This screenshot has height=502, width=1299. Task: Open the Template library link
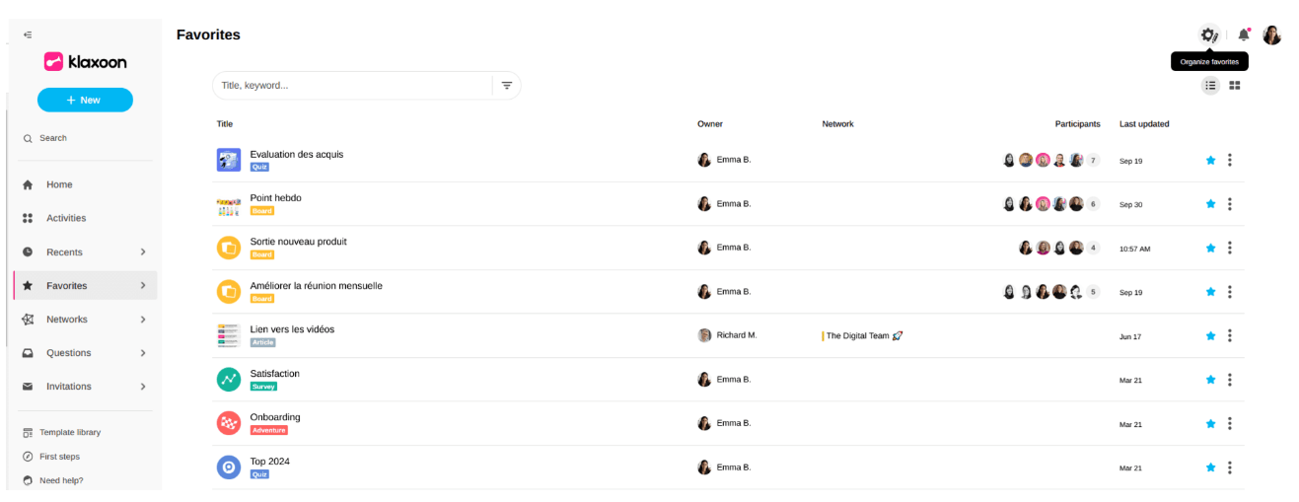[69, 432]
